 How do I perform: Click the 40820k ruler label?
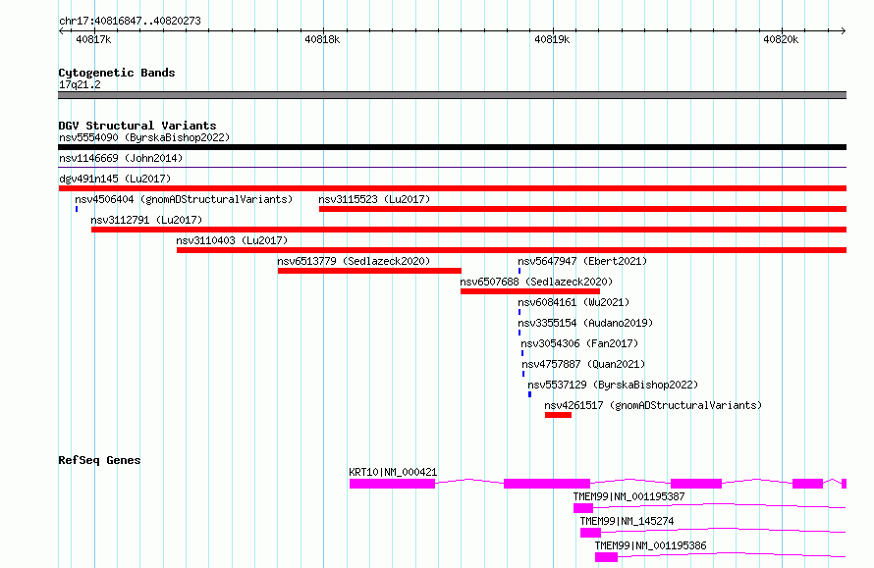[x=781, y=39]
